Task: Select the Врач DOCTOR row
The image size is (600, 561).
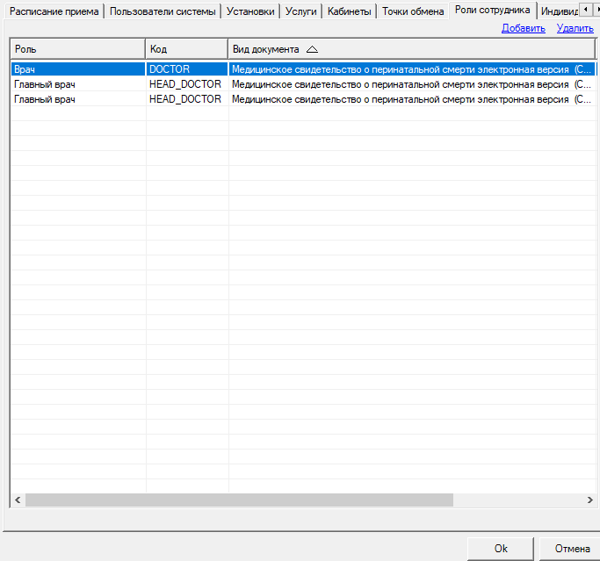Action: coord(77,68)
